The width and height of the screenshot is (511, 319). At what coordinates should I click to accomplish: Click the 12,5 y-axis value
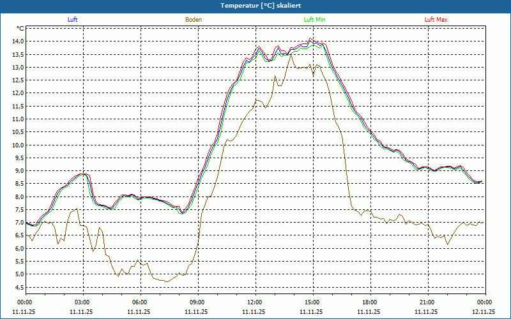click(x=19, y=80)
